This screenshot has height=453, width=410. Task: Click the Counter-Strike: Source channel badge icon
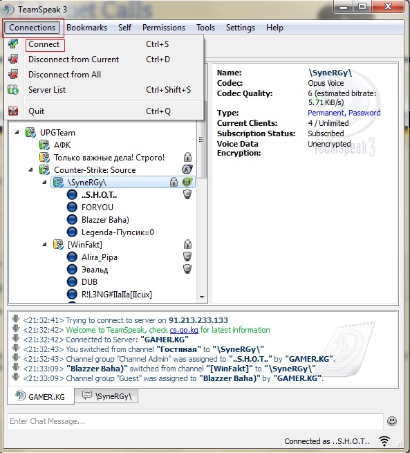187,169
